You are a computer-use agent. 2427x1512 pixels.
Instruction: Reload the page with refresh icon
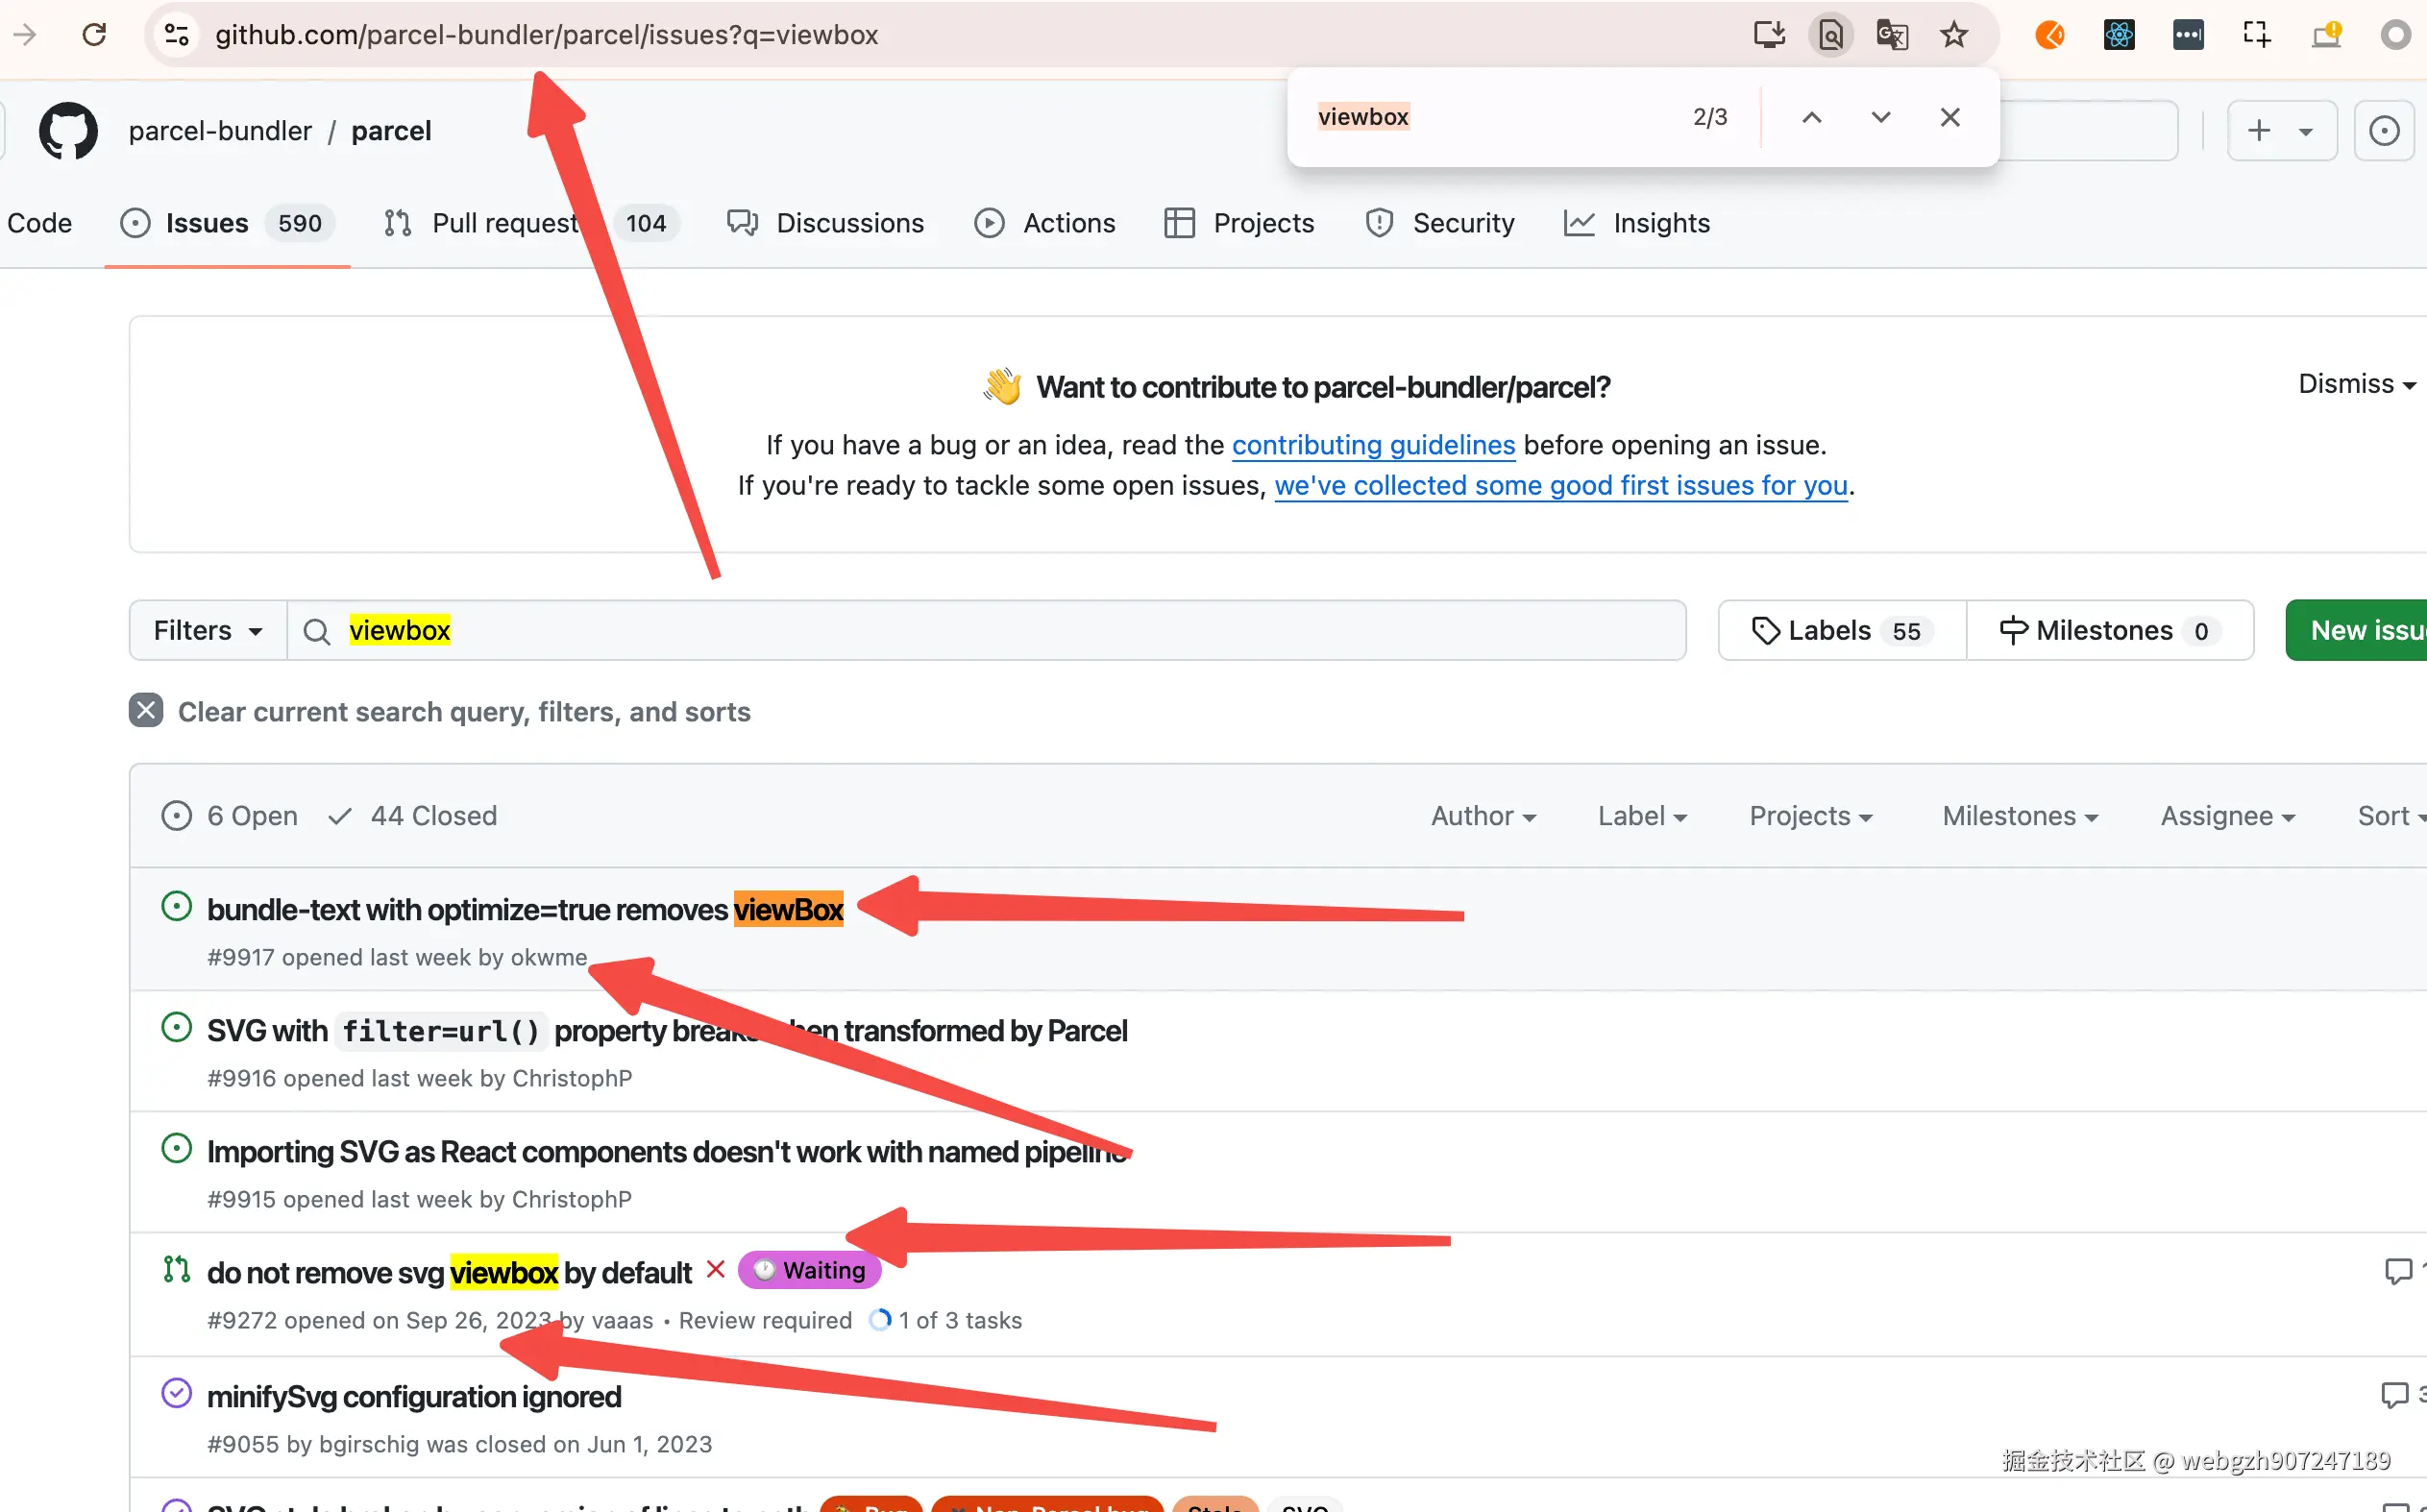(94, 35)
